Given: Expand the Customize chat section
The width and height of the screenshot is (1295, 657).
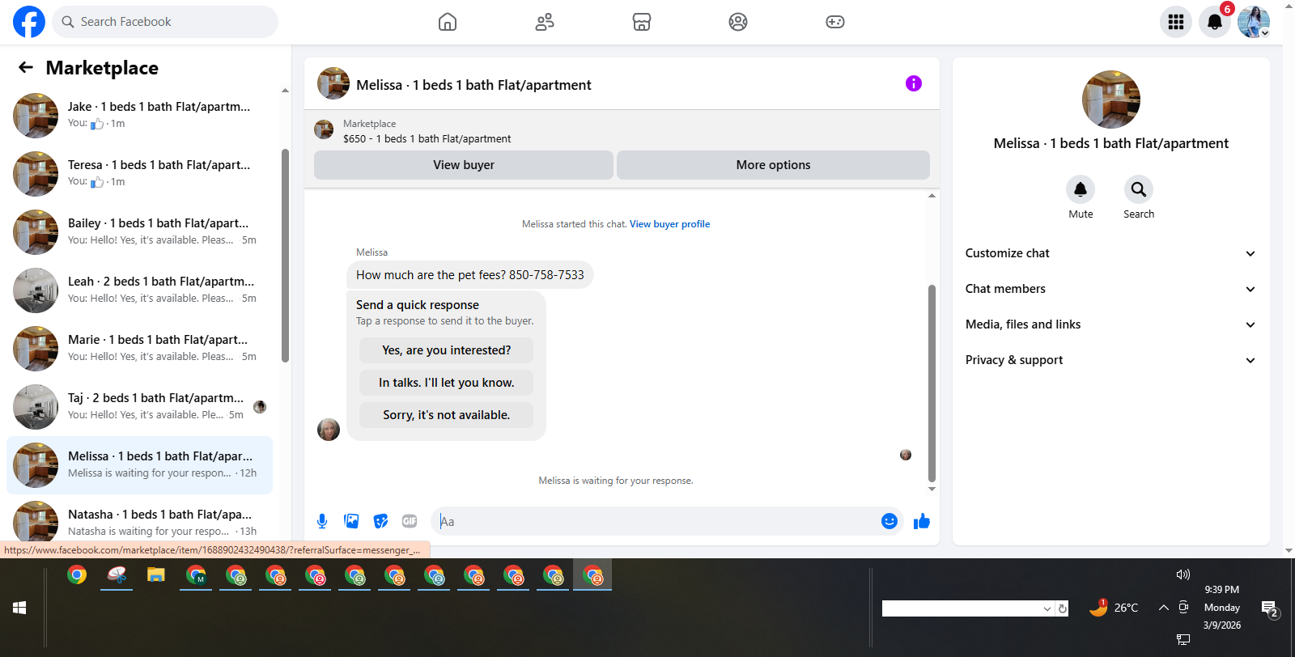Looking at the screenshot, I should (1110, 253).
